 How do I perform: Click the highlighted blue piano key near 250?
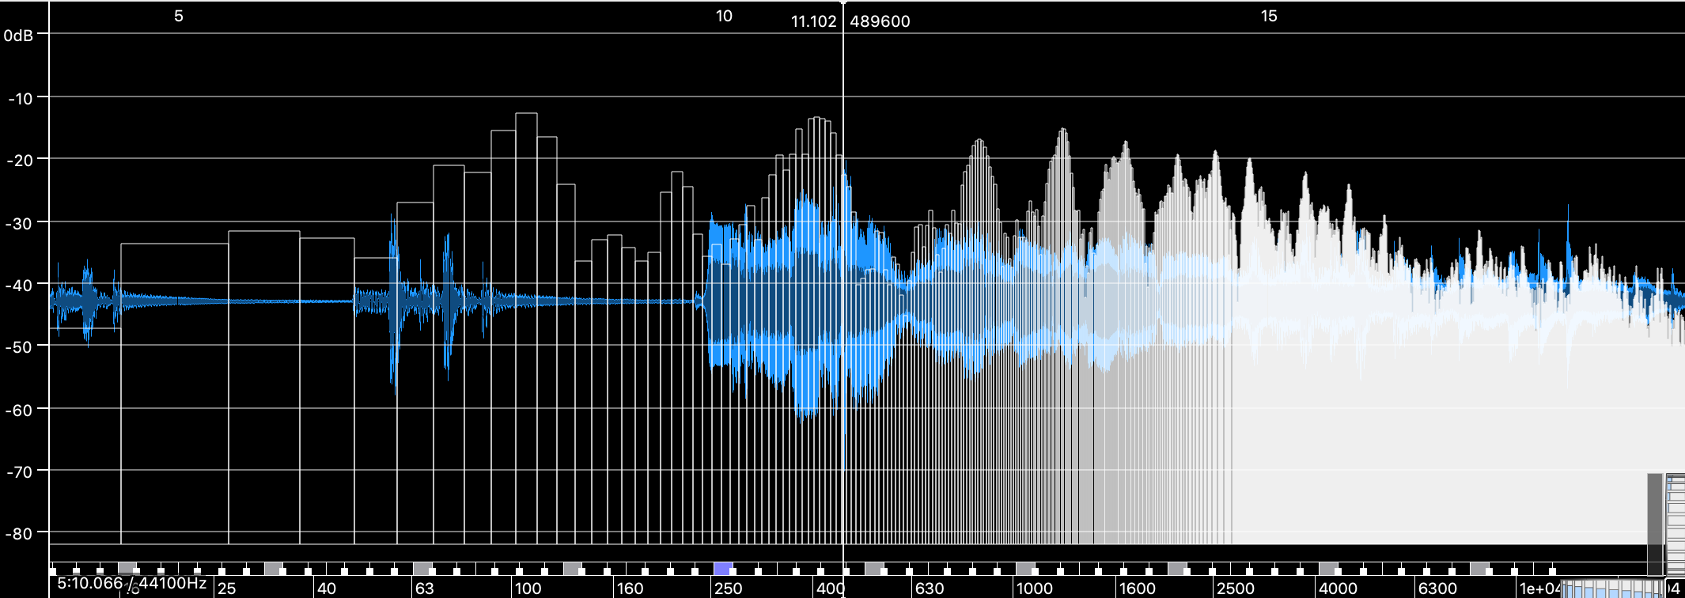[722, 569]
